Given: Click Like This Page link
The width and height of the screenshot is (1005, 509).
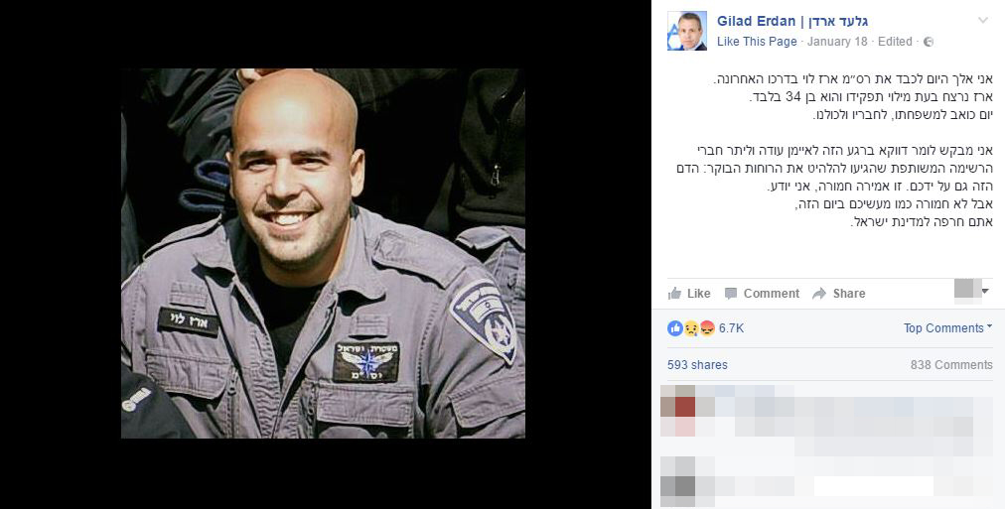Looking at the screenshot, I should pyautogui.click(x=757, y=42).
